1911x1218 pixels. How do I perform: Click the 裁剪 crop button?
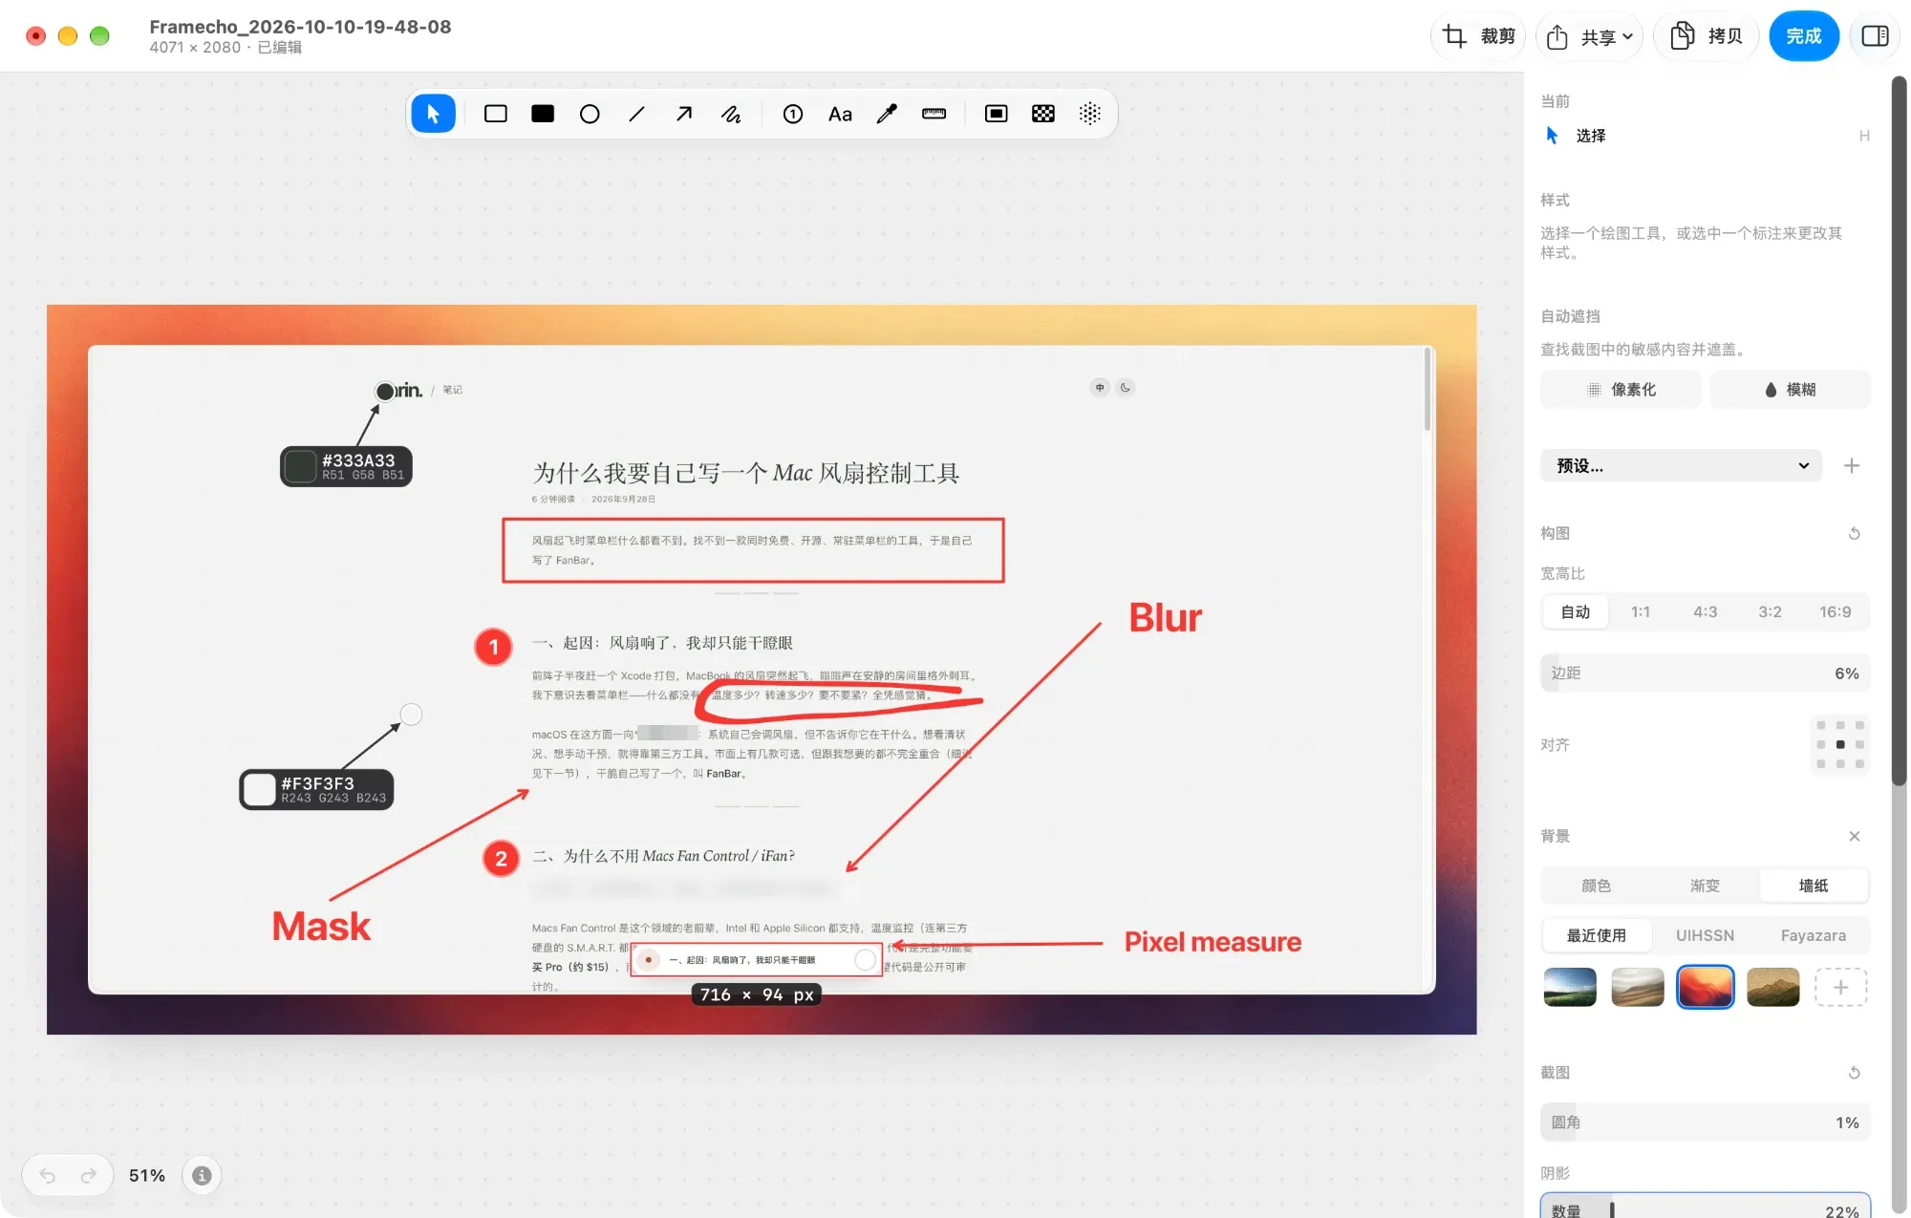pos(1479,36)
